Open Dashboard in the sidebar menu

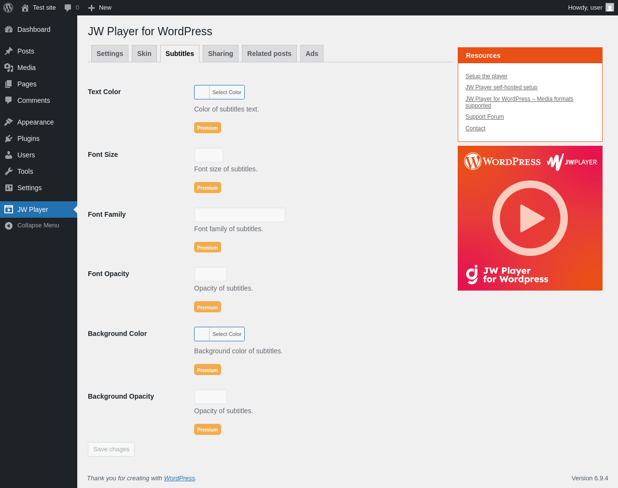[39, 29]
